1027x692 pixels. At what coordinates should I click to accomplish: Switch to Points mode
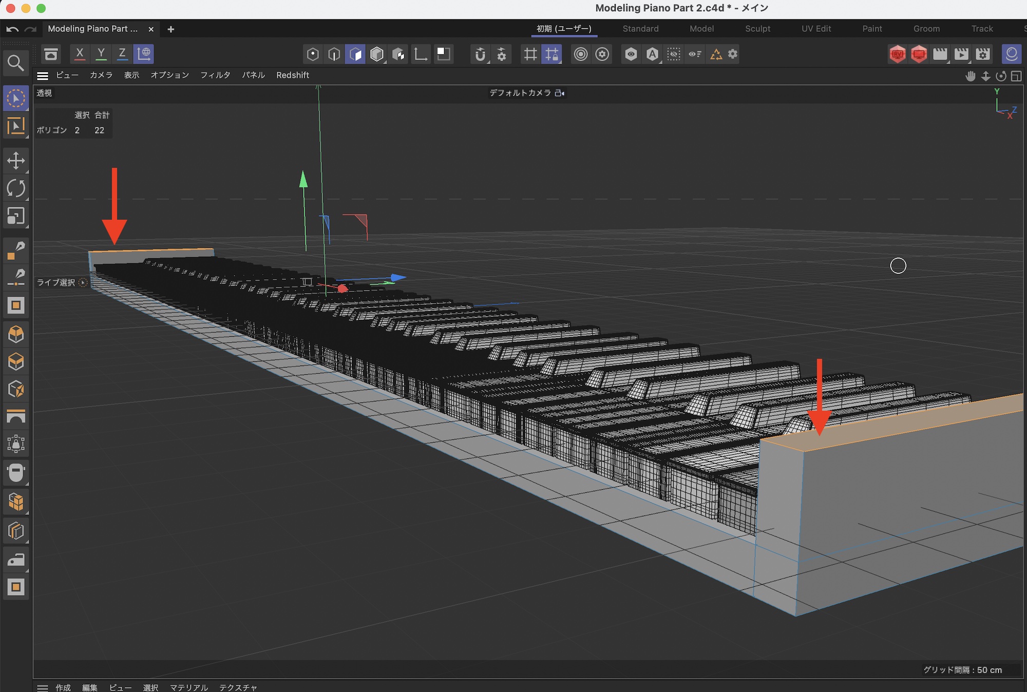(313, 54)
